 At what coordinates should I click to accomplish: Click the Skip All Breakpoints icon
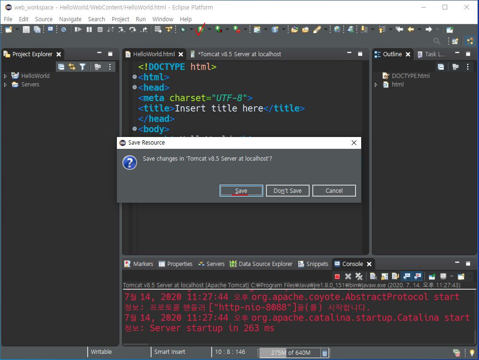coord(63,30)
